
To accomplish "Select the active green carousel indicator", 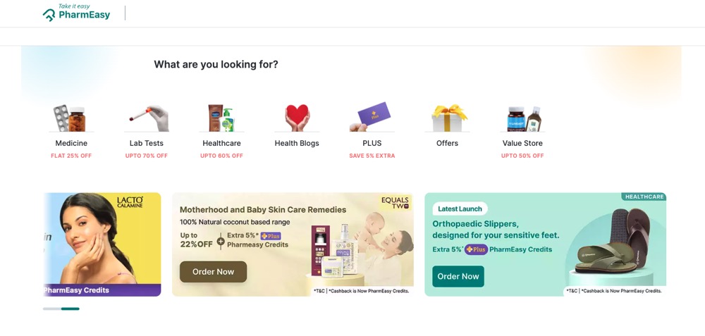I will click(x=70, y=309).
